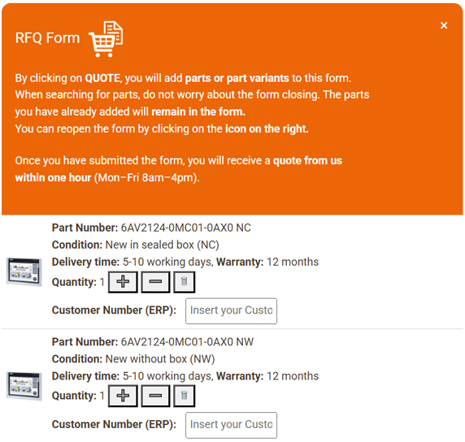Screen dimensions: 465x442
Task: Click the 'quote from us' bold text
Action: click(x=307, y=161)
